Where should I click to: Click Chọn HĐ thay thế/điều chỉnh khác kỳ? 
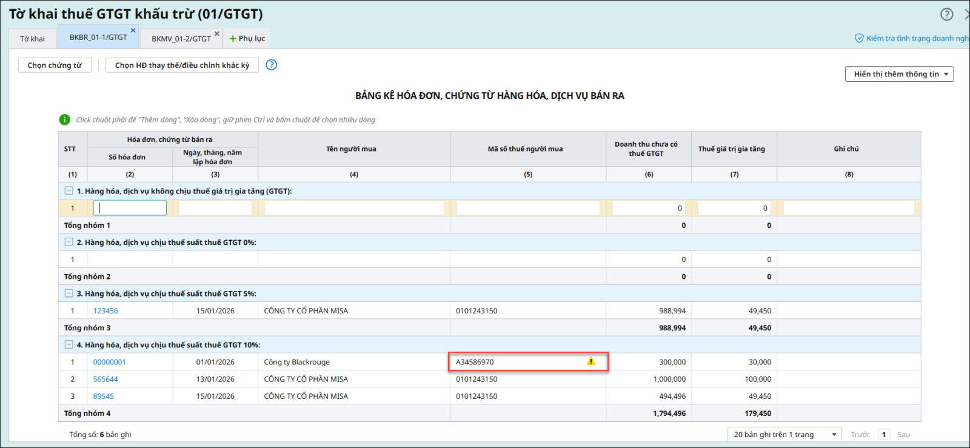[182, 65]
